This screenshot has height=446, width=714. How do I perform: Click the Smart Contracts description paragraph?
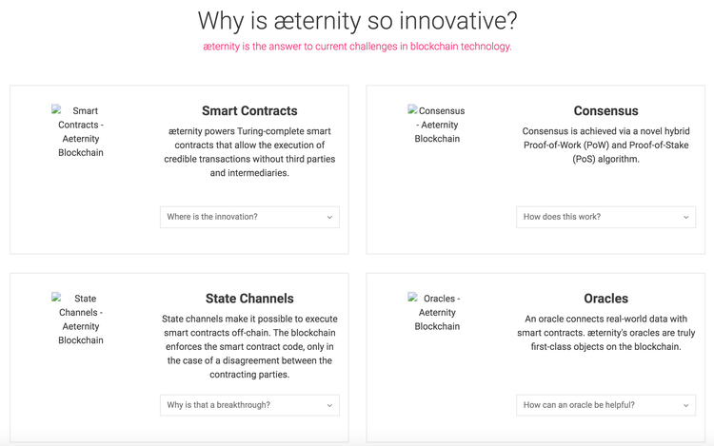[x=249, y=152]
